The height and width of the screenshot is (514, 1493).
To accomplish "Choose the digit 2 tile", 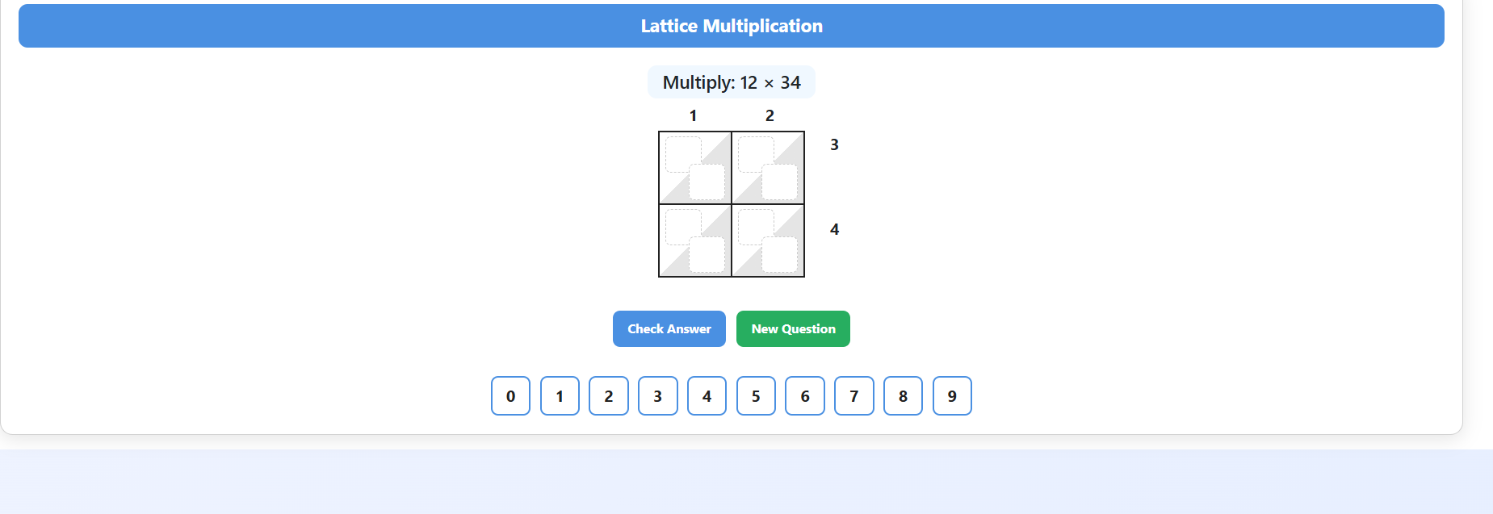I will 609,396.
